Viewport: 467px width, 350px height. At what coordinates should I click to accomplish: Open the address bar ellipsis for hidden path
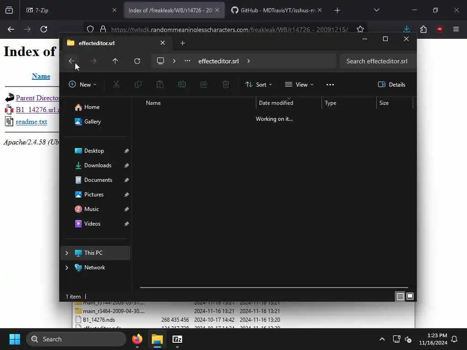[x=187, y=61]
